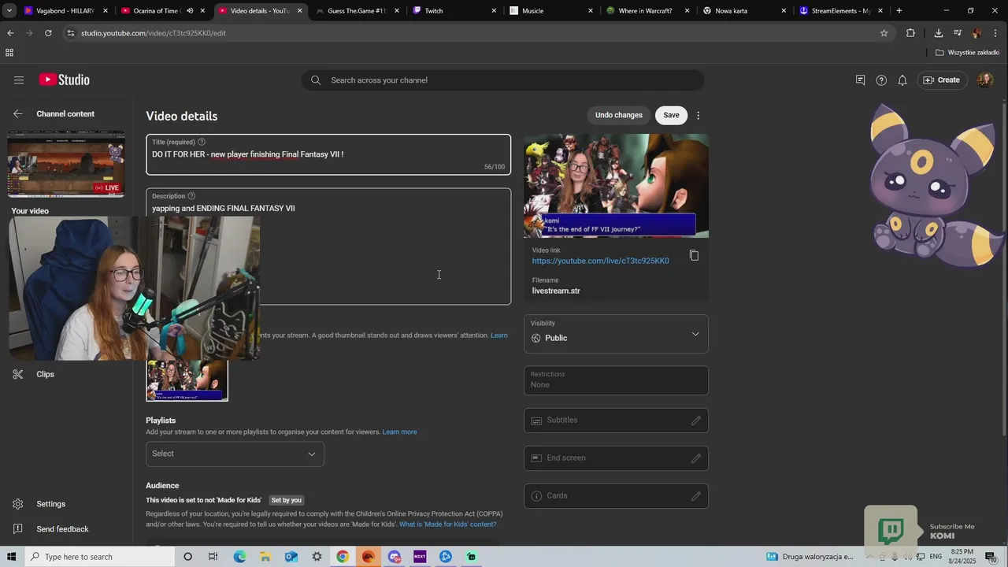Edit Cards using the pencil icon
The width and height of the screenshot is (1008, 567).
[696, 496]
